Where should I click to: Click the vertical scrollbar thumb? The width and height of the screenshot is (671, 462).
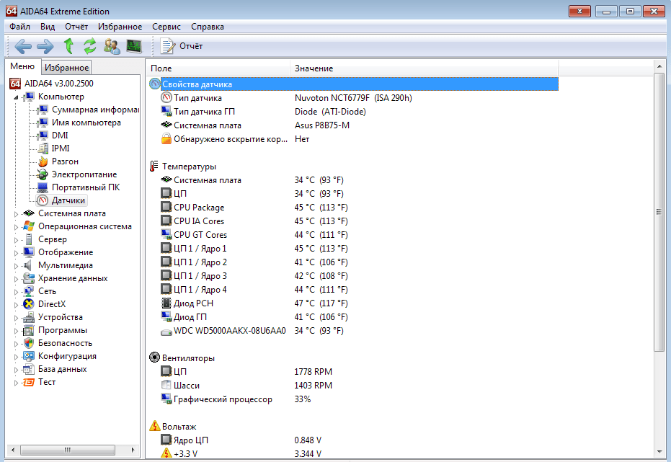(659, 212)
